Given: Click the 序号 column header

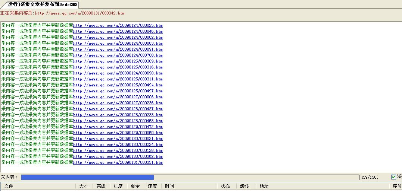Looking at the screenshot, I should click(x=397, y=186).
